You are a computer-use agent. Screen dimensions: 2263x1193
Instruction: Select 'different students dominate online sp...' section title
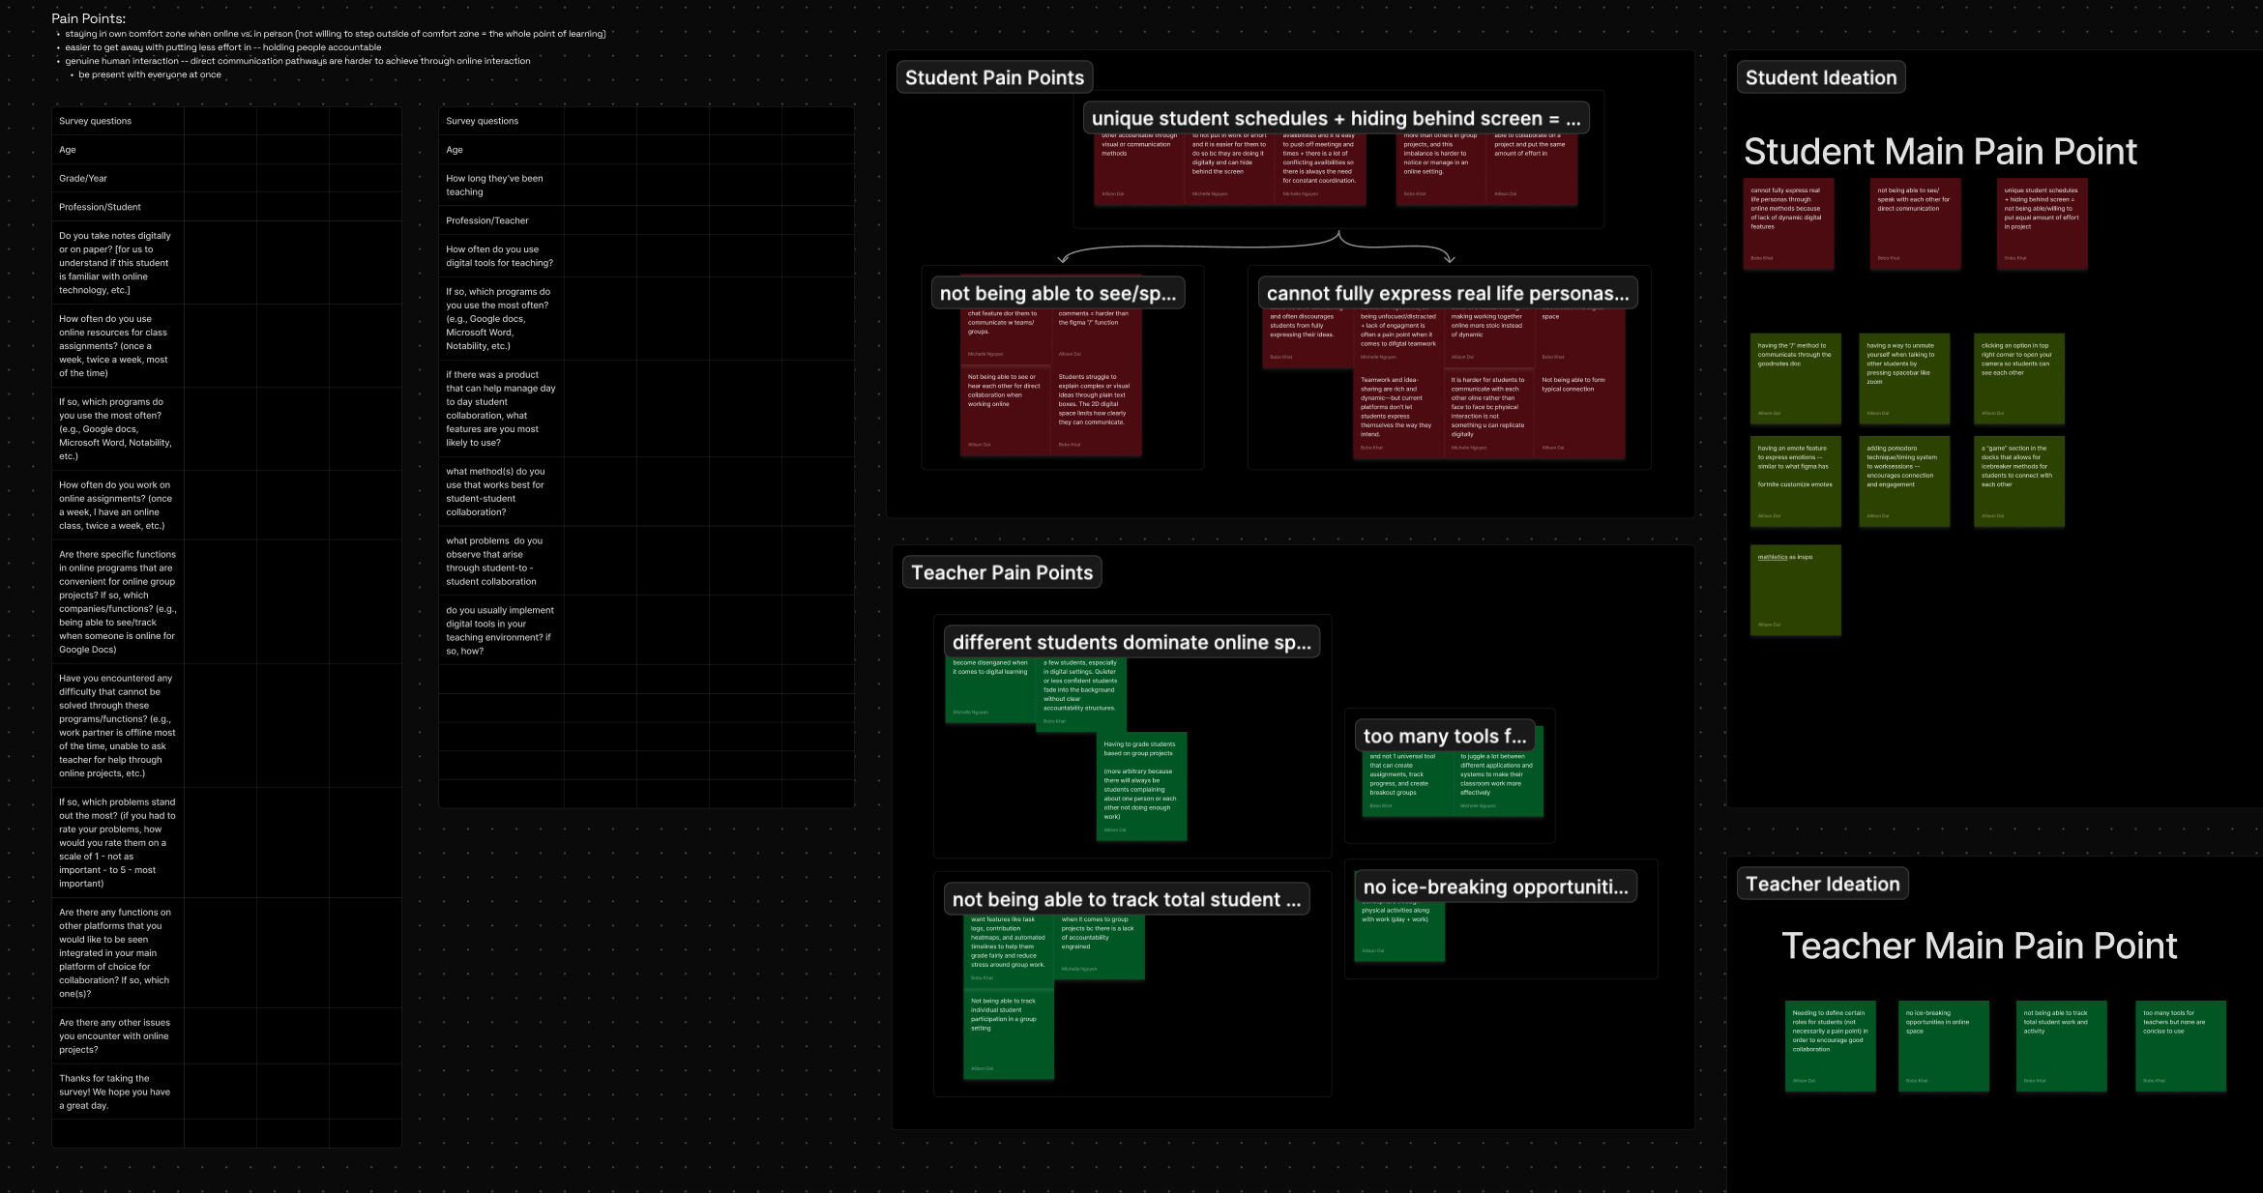pos(1131,643)
